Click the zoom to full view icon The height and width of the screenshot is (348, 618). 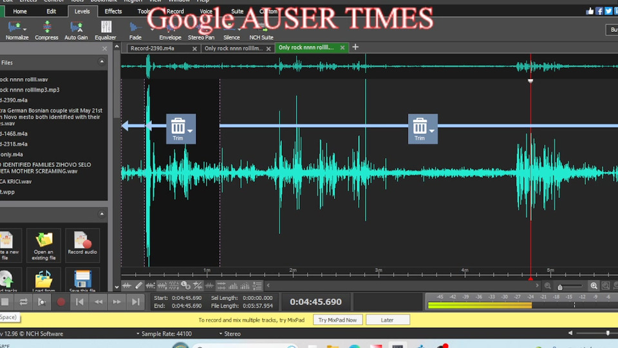tap(606, 285)
